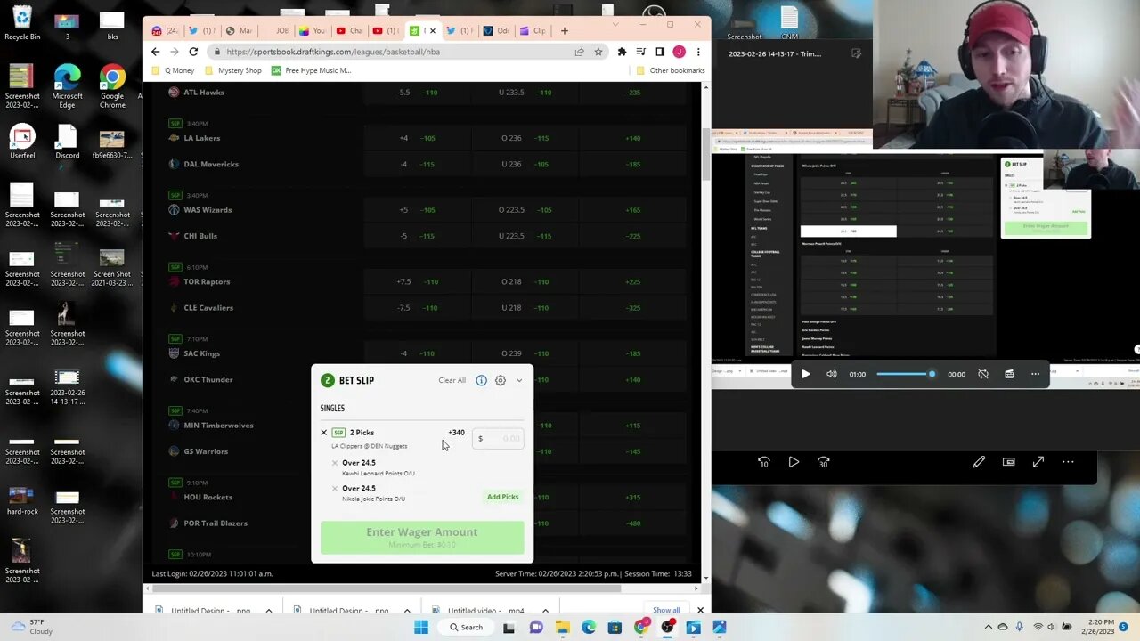Open weather widget 57°F Cloudy
The width and height of the screenshot is (1140, 641).
click(31, 627)
